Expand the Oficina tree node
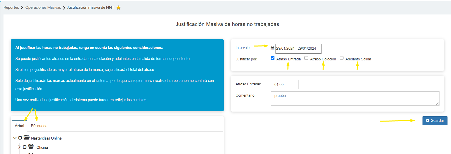 coord(19,147)
